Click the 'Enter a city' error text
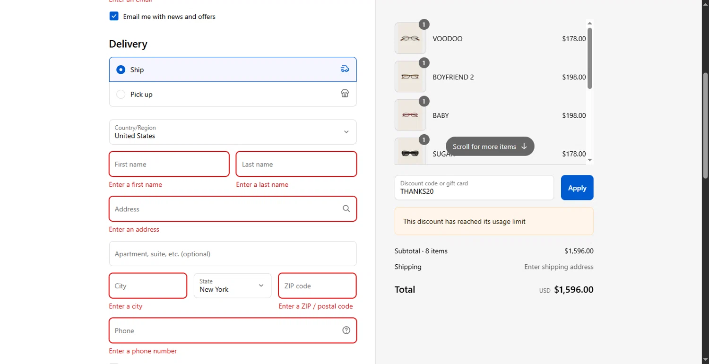 point(126,306)
